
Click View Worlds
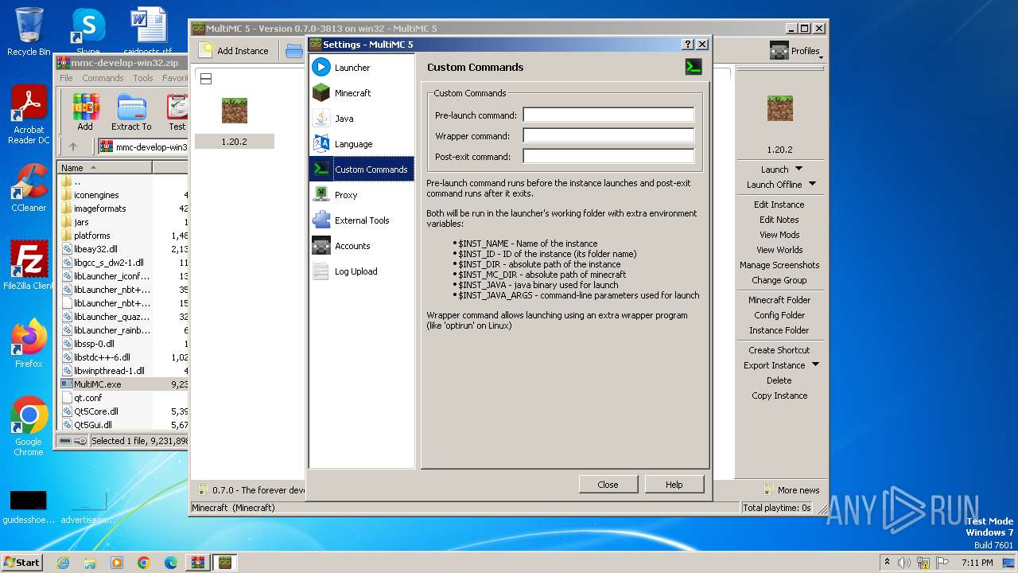[x=779, y=250]
